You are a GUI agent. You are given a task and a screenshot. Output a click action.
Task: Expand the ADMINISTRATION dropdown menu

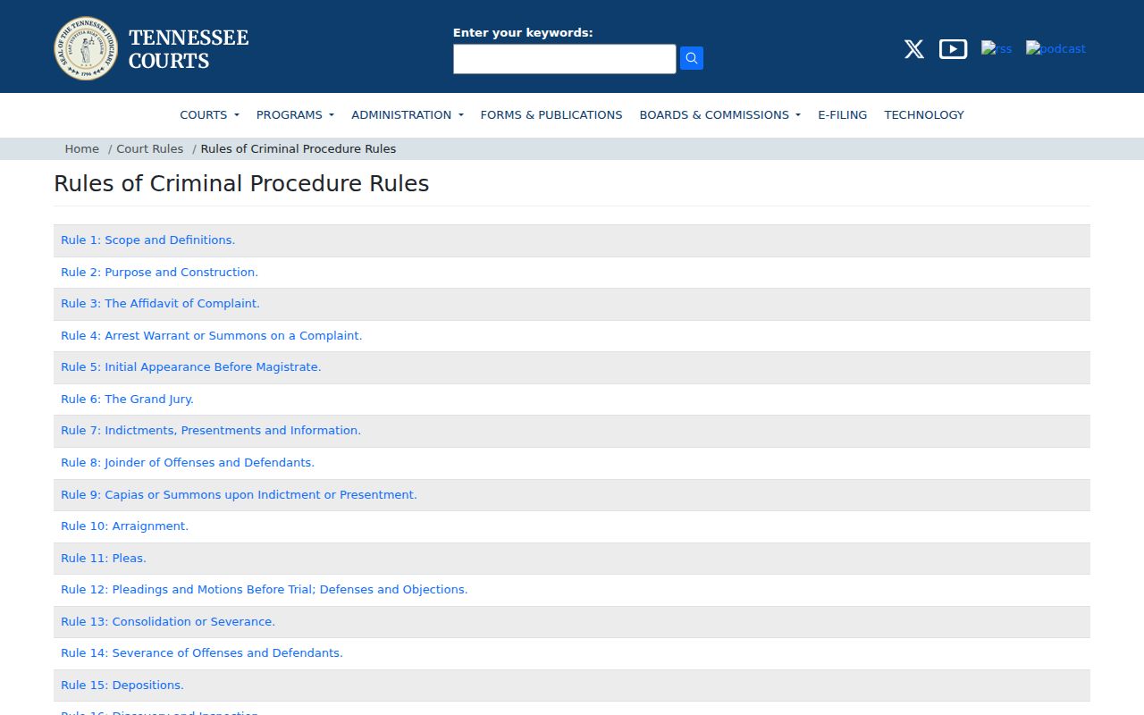click(x=408, y=114)
